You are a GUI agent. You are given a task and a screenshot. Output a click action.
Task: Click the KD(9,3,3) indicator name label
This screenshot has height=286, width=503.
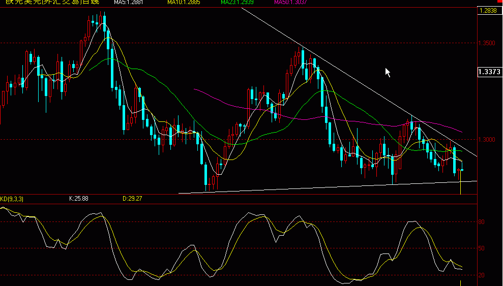pos(12,199)
